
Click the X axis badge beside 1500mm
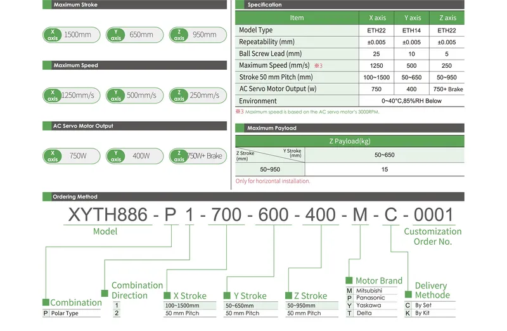pos(53,35)
